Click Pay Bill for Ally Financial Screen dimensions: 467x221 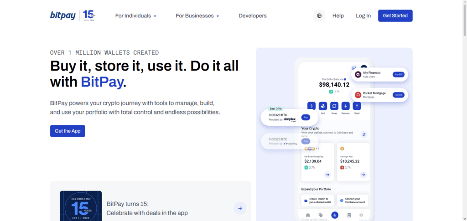[x=398, y=75]
